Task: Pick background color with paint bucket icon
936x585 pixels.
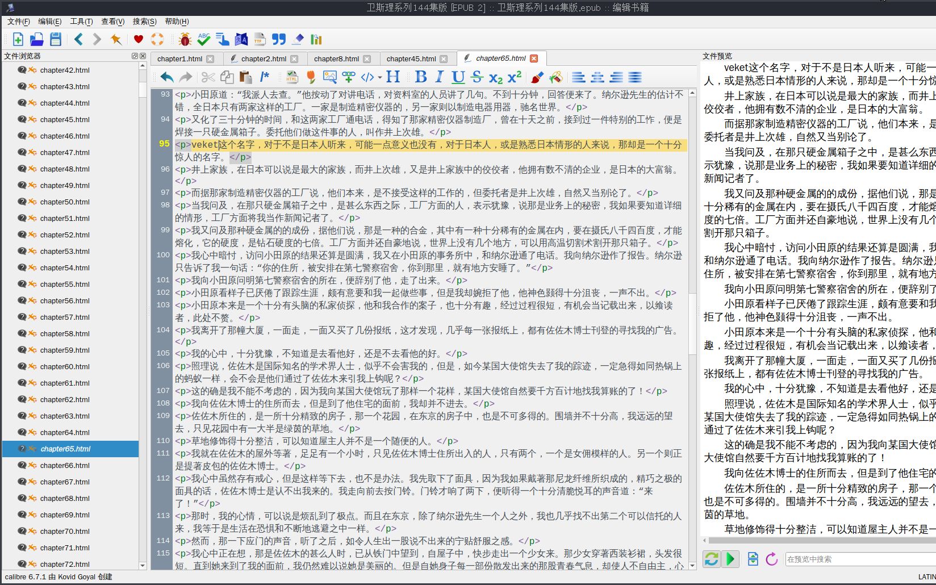Action: coord(555,77)
